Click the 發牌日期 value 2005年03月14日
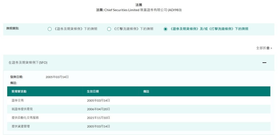 (57, 77)
